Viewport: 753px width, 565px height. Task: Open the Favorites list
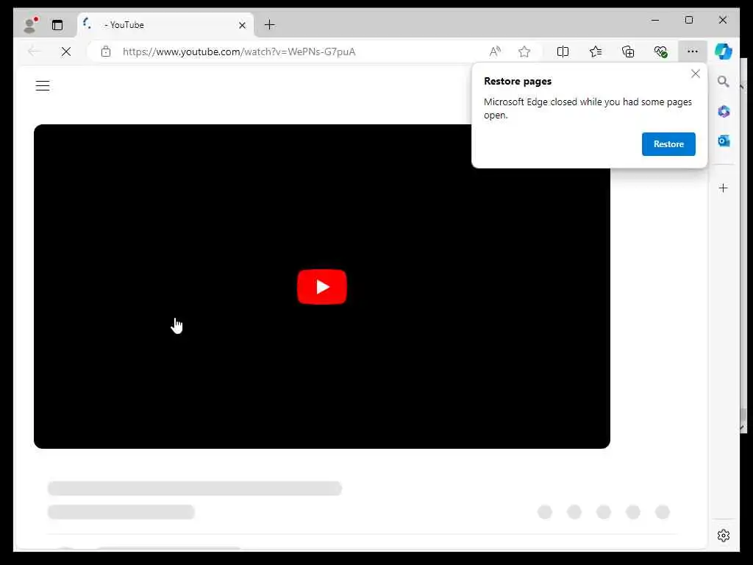(x=596, y=51)
